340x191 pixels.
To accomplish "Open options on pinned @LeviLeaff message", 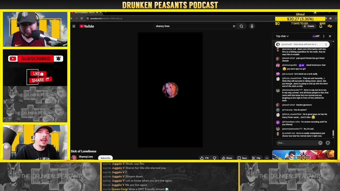I will [x=326, y=44].
